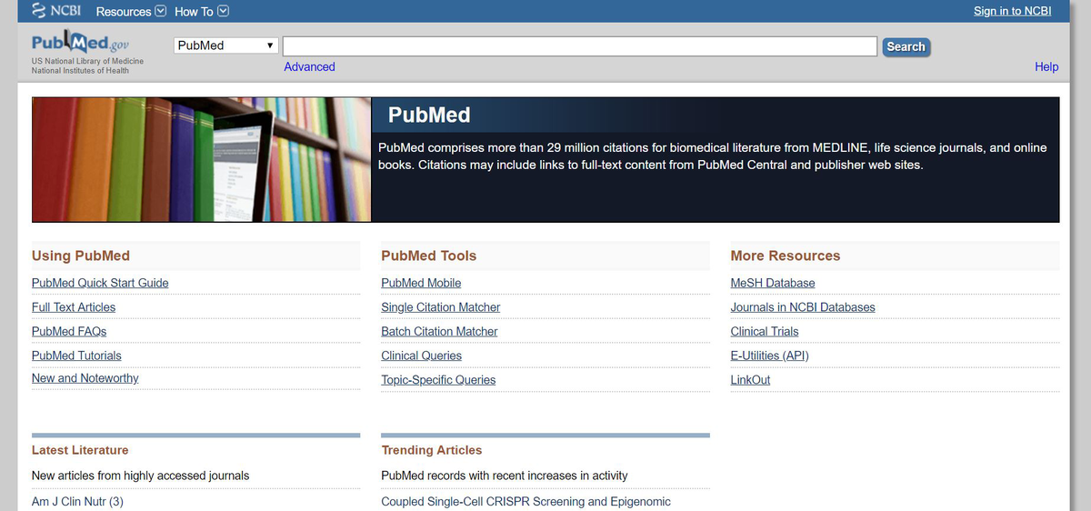This screenshot has width=1091, height=511.
Task: Click the bookshelf banner image
Action: 202,159
